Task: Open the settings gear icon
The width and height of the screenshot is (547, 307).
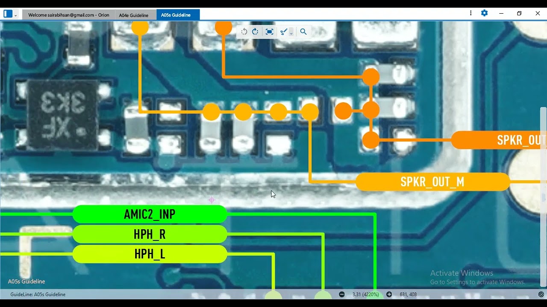Action: tap(484, 13)
